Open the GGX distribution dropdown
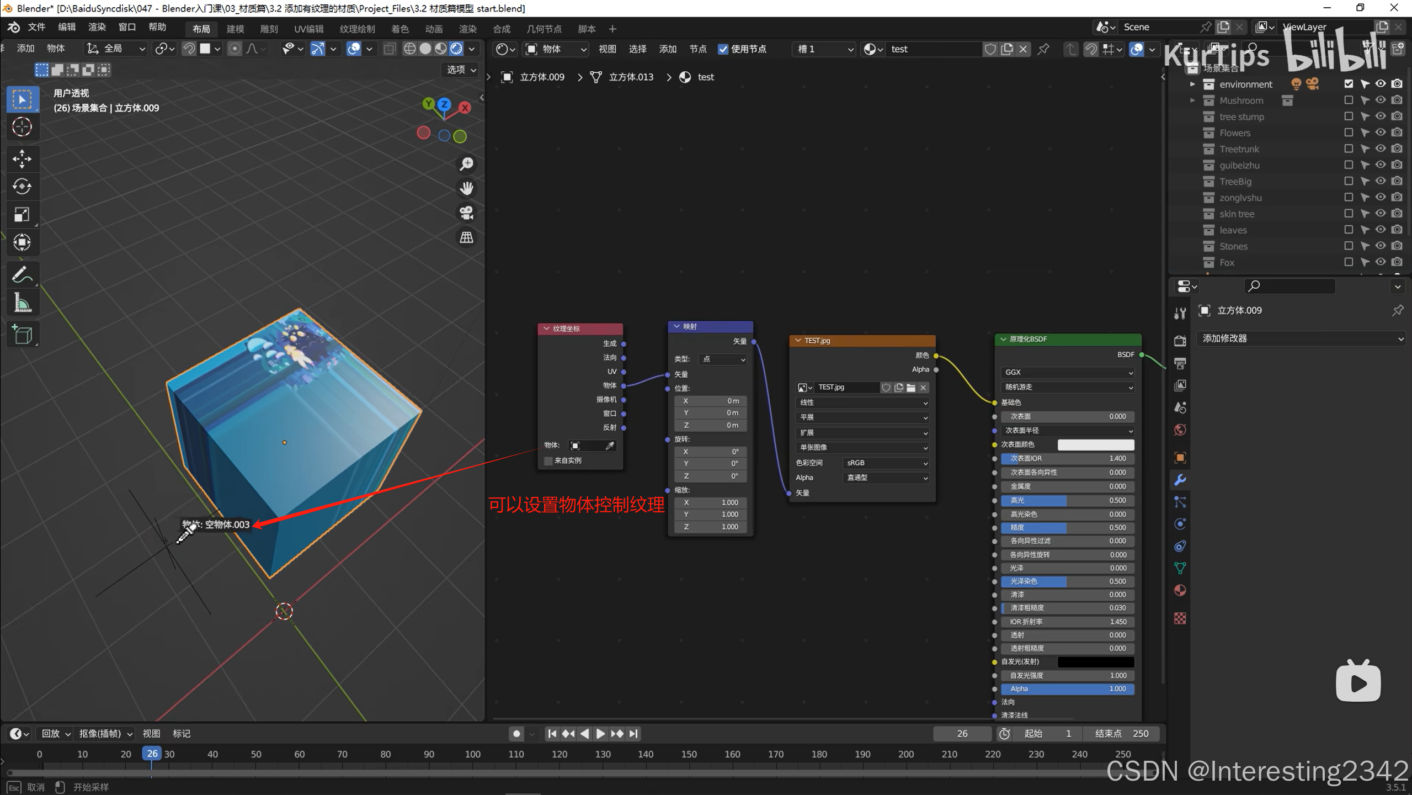This screenshot has width=1412, height=795. click(1068, 373)
